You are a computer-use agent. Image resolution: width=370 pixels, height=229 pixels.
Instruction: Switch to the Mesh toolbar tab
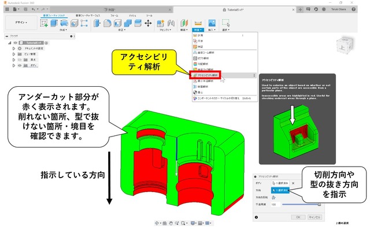132,16
